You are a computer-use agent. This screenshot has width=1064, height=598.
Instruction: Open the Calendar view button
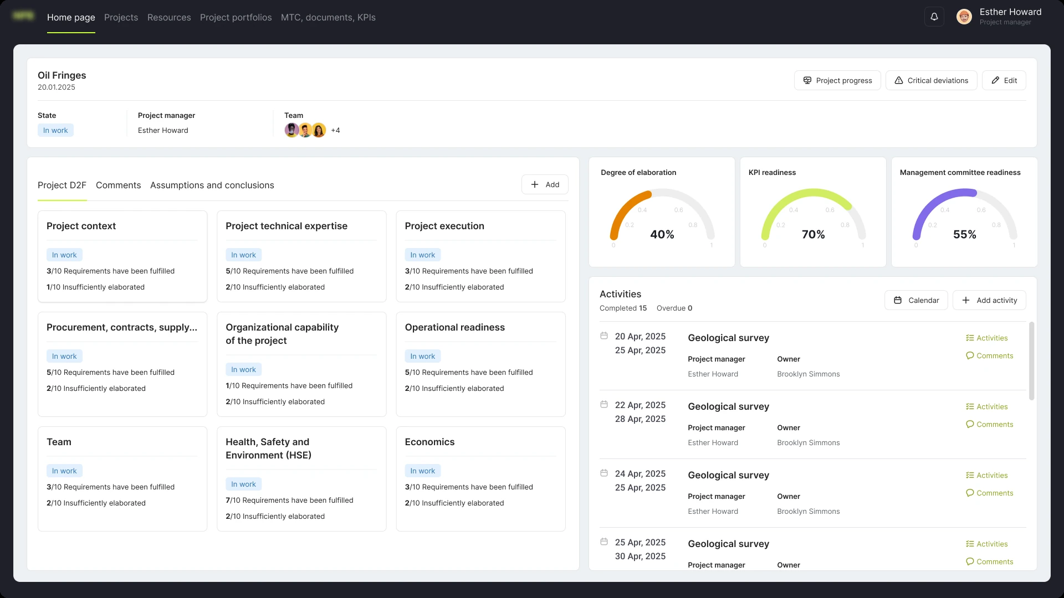(916, 301)
